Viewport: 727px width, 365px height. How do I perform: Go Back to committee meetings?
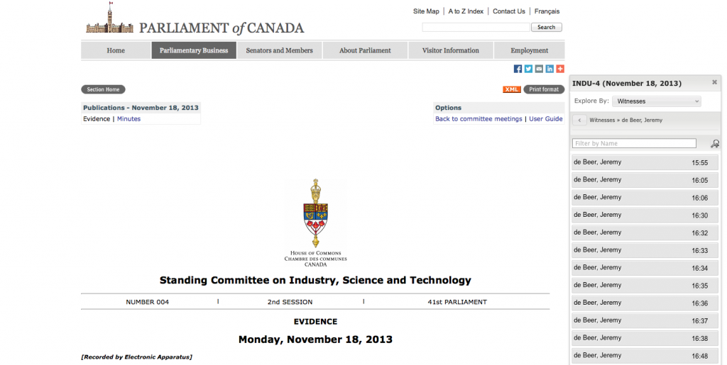click(x=479, y=119)
